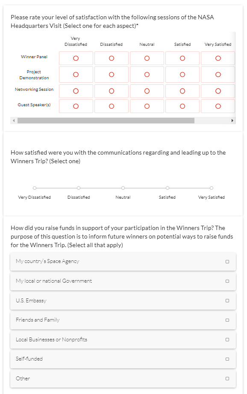
Task: Check the Other funding option
Action: point(123,379)
